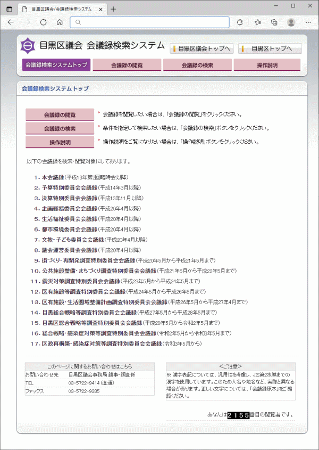Click 操作説明 button in main content
This screenshot has width=319, height=450.
coord(60,142)
